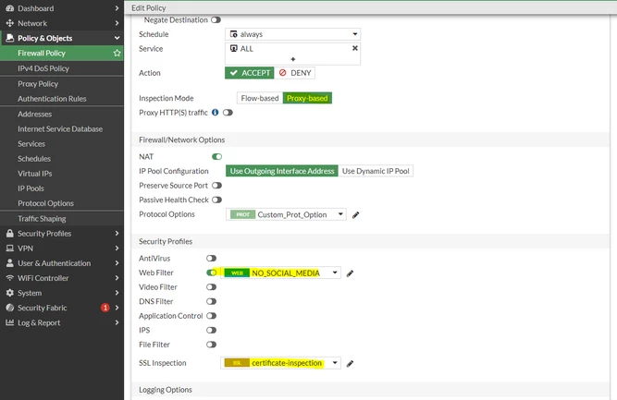Enable Preserve Source Port

coord(216,185)
